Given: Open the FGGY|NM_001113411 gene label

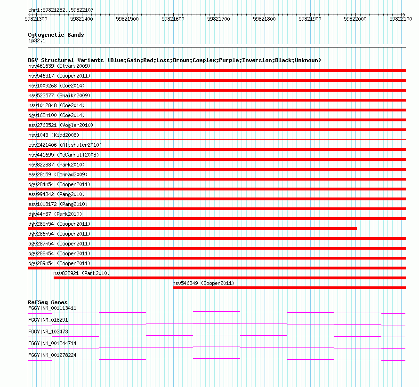Looking at the screenshot, I should point(52,308).
